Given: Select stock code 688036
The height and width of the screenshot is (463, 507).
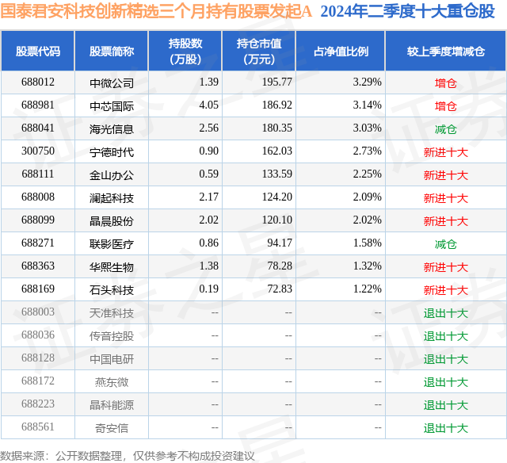Looking at the screenshot, I should [x=38, y=335].
